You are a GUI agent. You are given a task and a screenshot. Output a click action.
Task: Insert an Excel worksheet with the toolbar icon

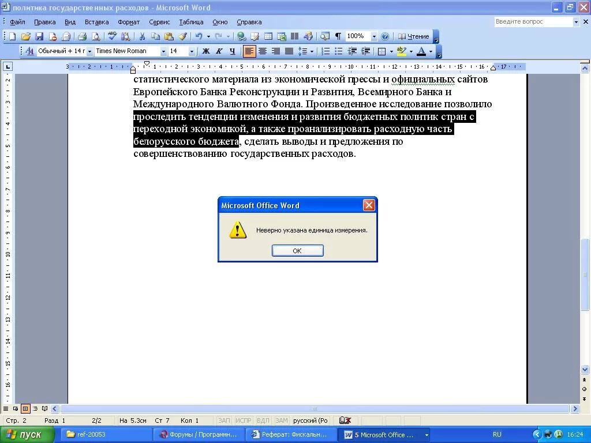coord(282,36)
